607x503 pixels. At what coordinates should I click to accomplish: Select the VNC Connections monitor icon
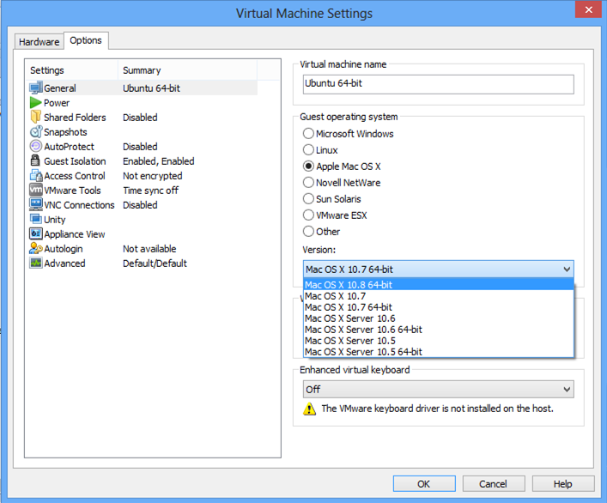tap(36, 204)
